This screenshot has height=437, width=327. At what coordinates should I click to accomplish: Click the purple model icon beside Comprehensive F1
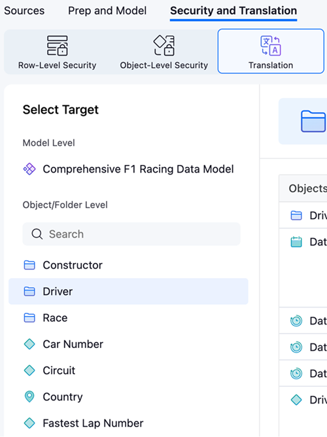(x=29, y=169)
